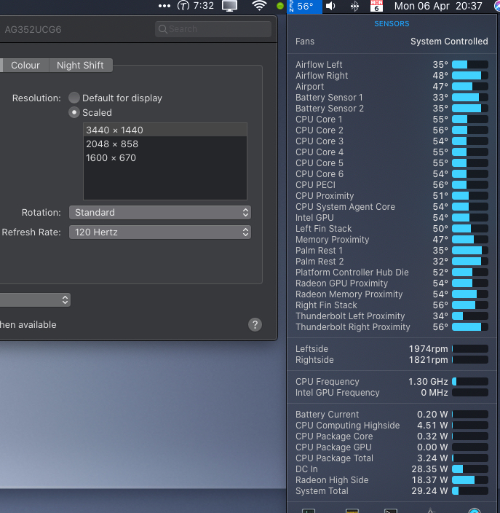
Task: Select the CPU Proximity sensor row
Action: point(392,195)
